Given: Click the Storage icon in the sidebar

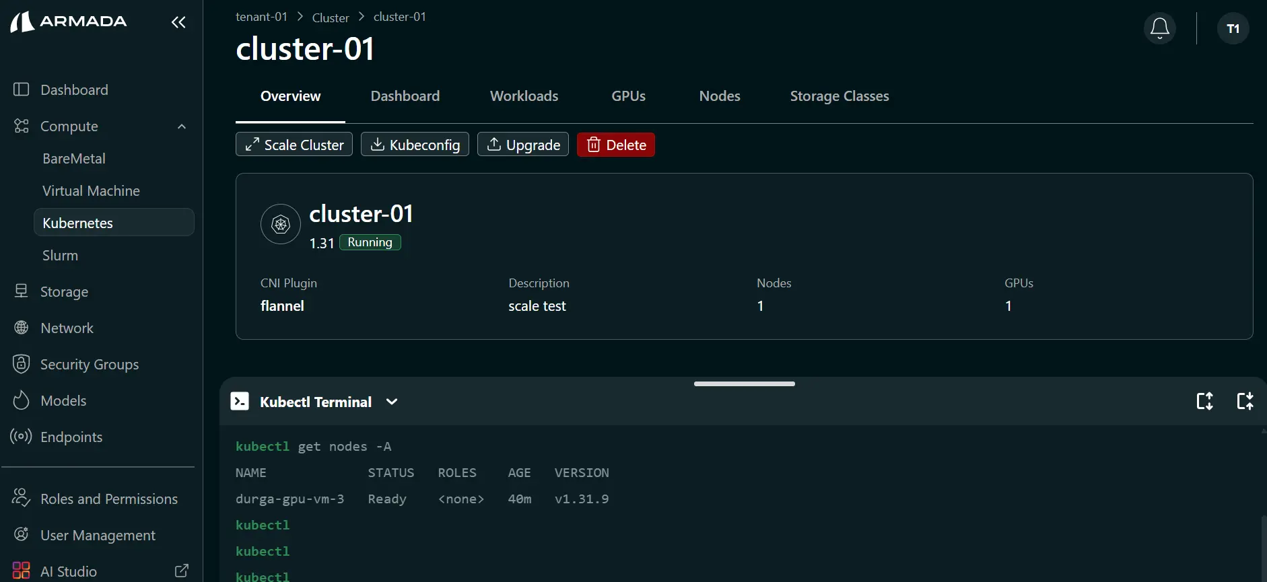Looking at the screenshot, I should [x=22, y=291].
